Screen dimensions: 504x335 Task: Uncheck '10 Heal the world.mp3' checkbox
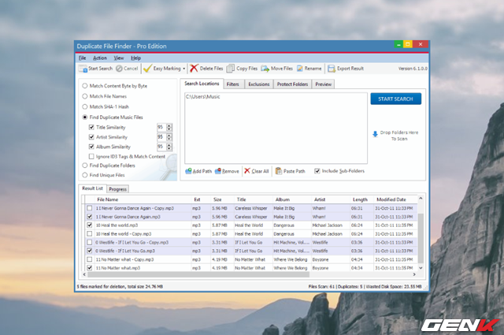89,225
